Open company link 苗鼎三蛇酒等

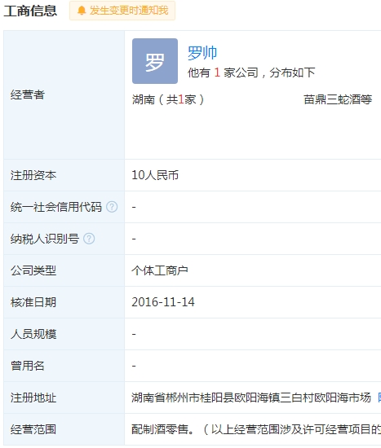tap(338, 99)
